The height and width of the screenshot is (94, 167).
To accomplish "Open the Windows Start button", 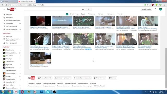I will 3,92.
